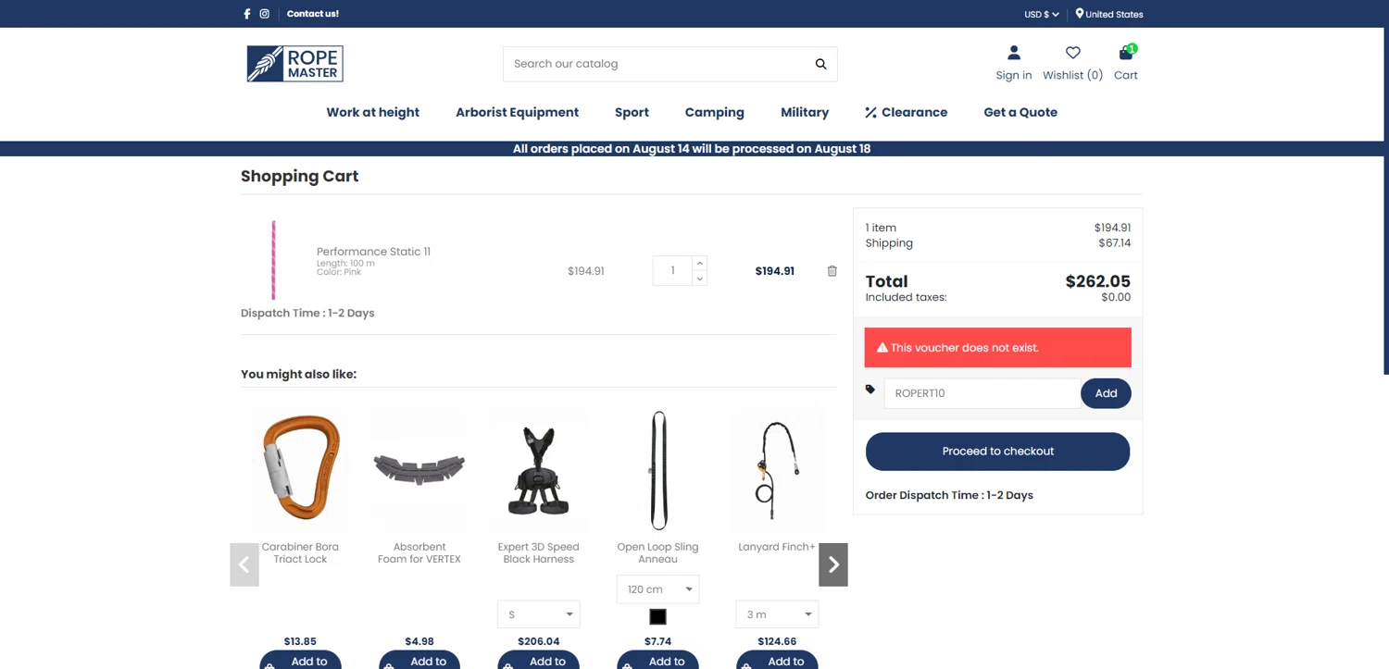1389x669 pixels.
Task: Open the Facebook page icon
Action: [x=246, y=14]
